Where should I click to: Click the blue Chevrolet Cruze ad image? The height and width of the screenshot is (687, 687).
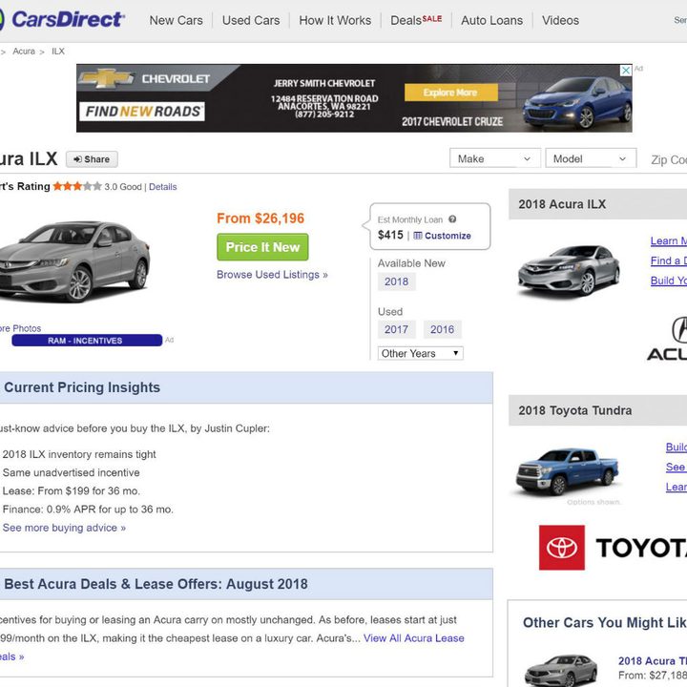pyautogui.click(x=577, y=102)
